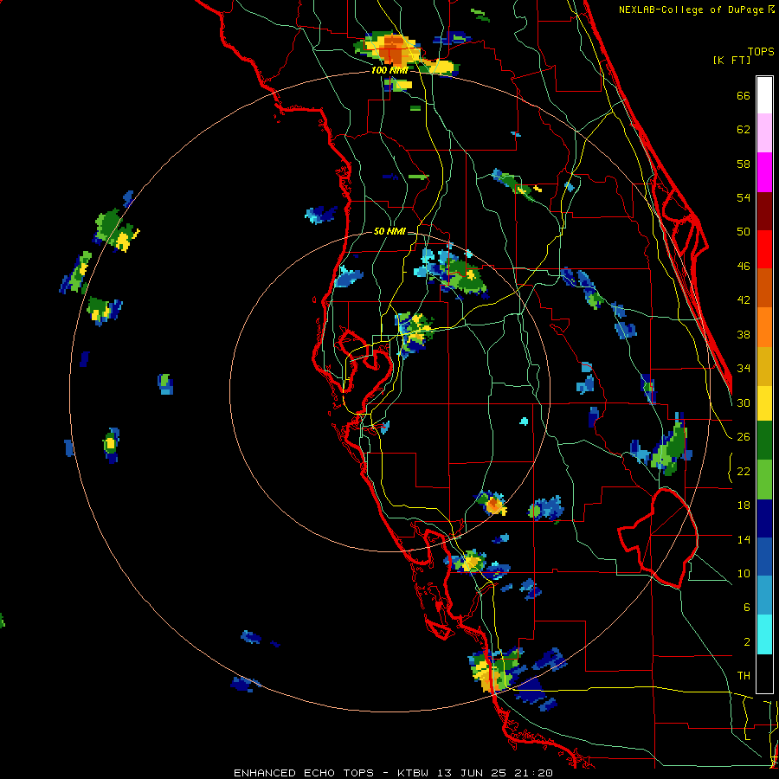Select the dark green 26 kft swatch
The image size is (779, 779).
pos(764,441)
